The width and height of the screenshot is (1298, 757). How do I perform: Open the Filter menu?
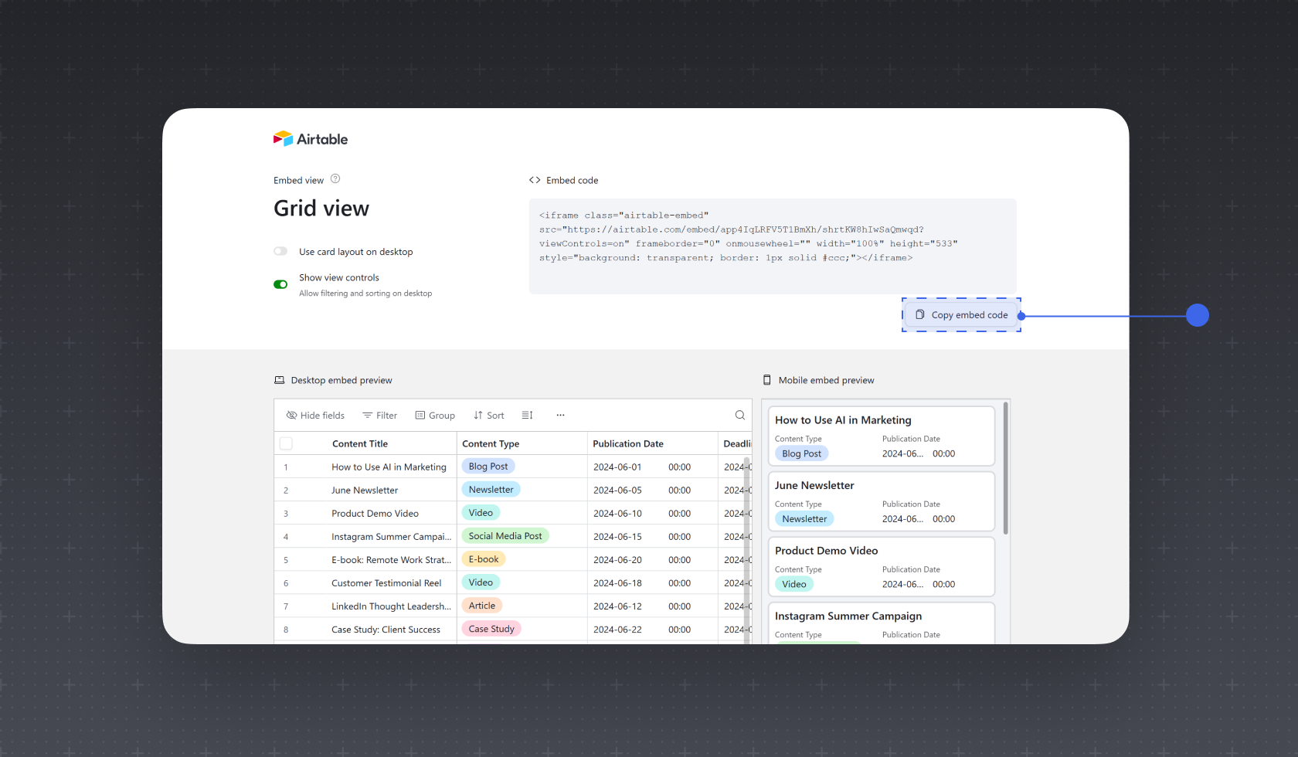[379, 416]
